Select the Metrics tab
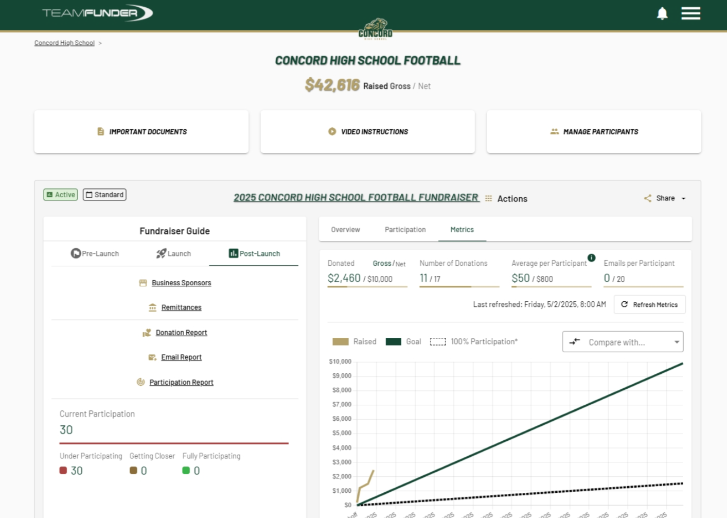Image resolution: width=727 pixels, height=518 pixels. pos(462,230)
